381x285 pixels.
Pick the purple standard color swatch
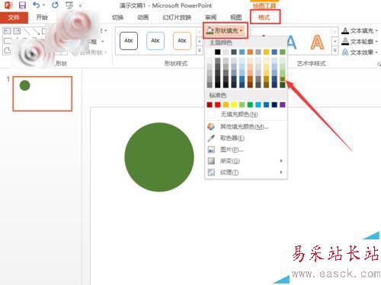pyautogui.click(x=283, y=105)
